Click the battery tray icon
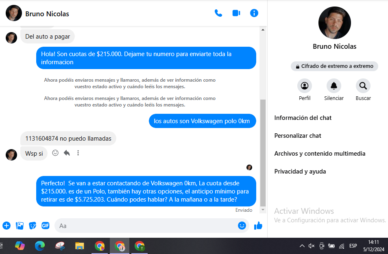The height and width of the screenshot is (254, 388). (x=331, y=246)
